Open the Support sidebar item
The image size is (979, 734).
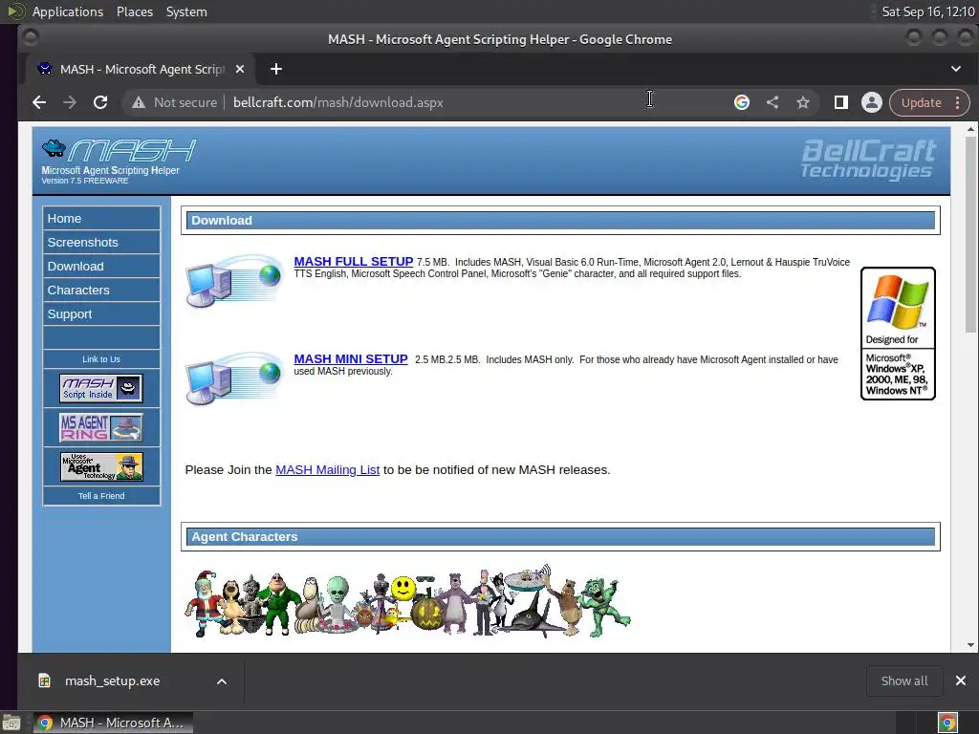click(x=101, y=313)
